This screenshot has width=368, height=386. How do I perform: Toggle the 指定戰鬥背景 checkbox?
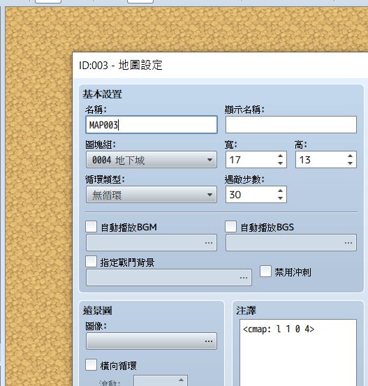(x=91, y=262)
